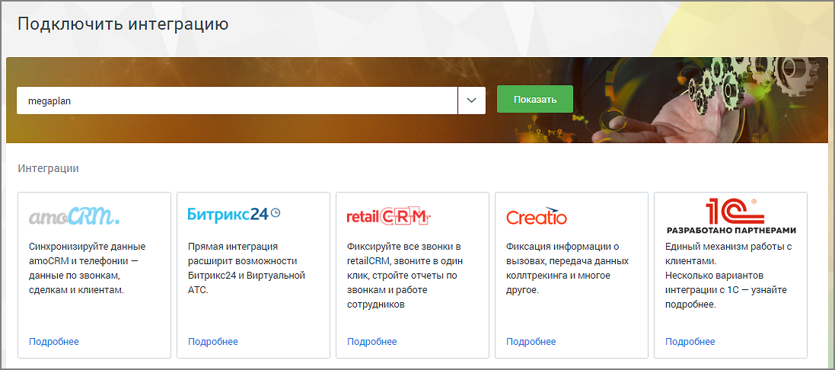Screen dimensions: 835x370
Task: Click the Интеграции section label
Action: [x=49, y=169]
